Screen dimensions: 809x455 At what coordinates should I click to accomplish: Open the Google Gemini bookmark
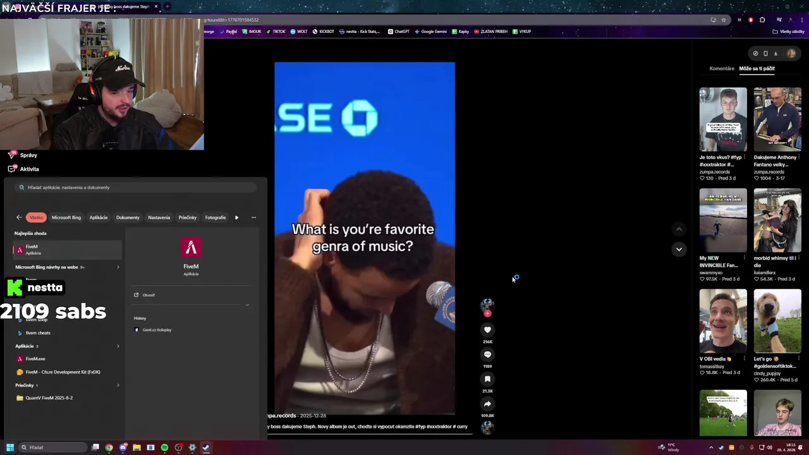click(x=430, y=32)
